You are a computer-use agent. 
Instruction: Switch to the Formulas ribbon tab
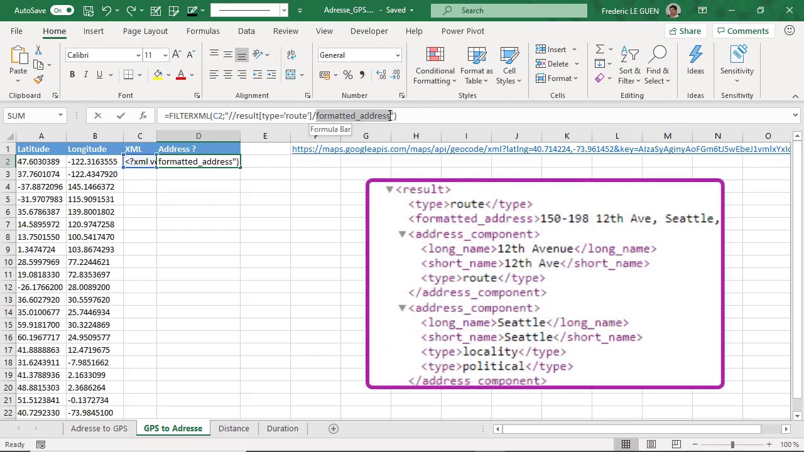[203, 31]
